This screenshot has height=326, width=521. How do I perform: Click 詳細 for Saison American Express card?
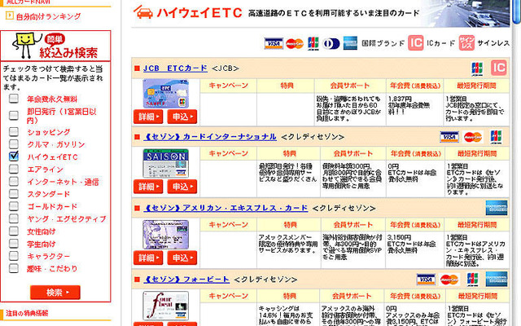pyautogui.click(x=148, y=258)
